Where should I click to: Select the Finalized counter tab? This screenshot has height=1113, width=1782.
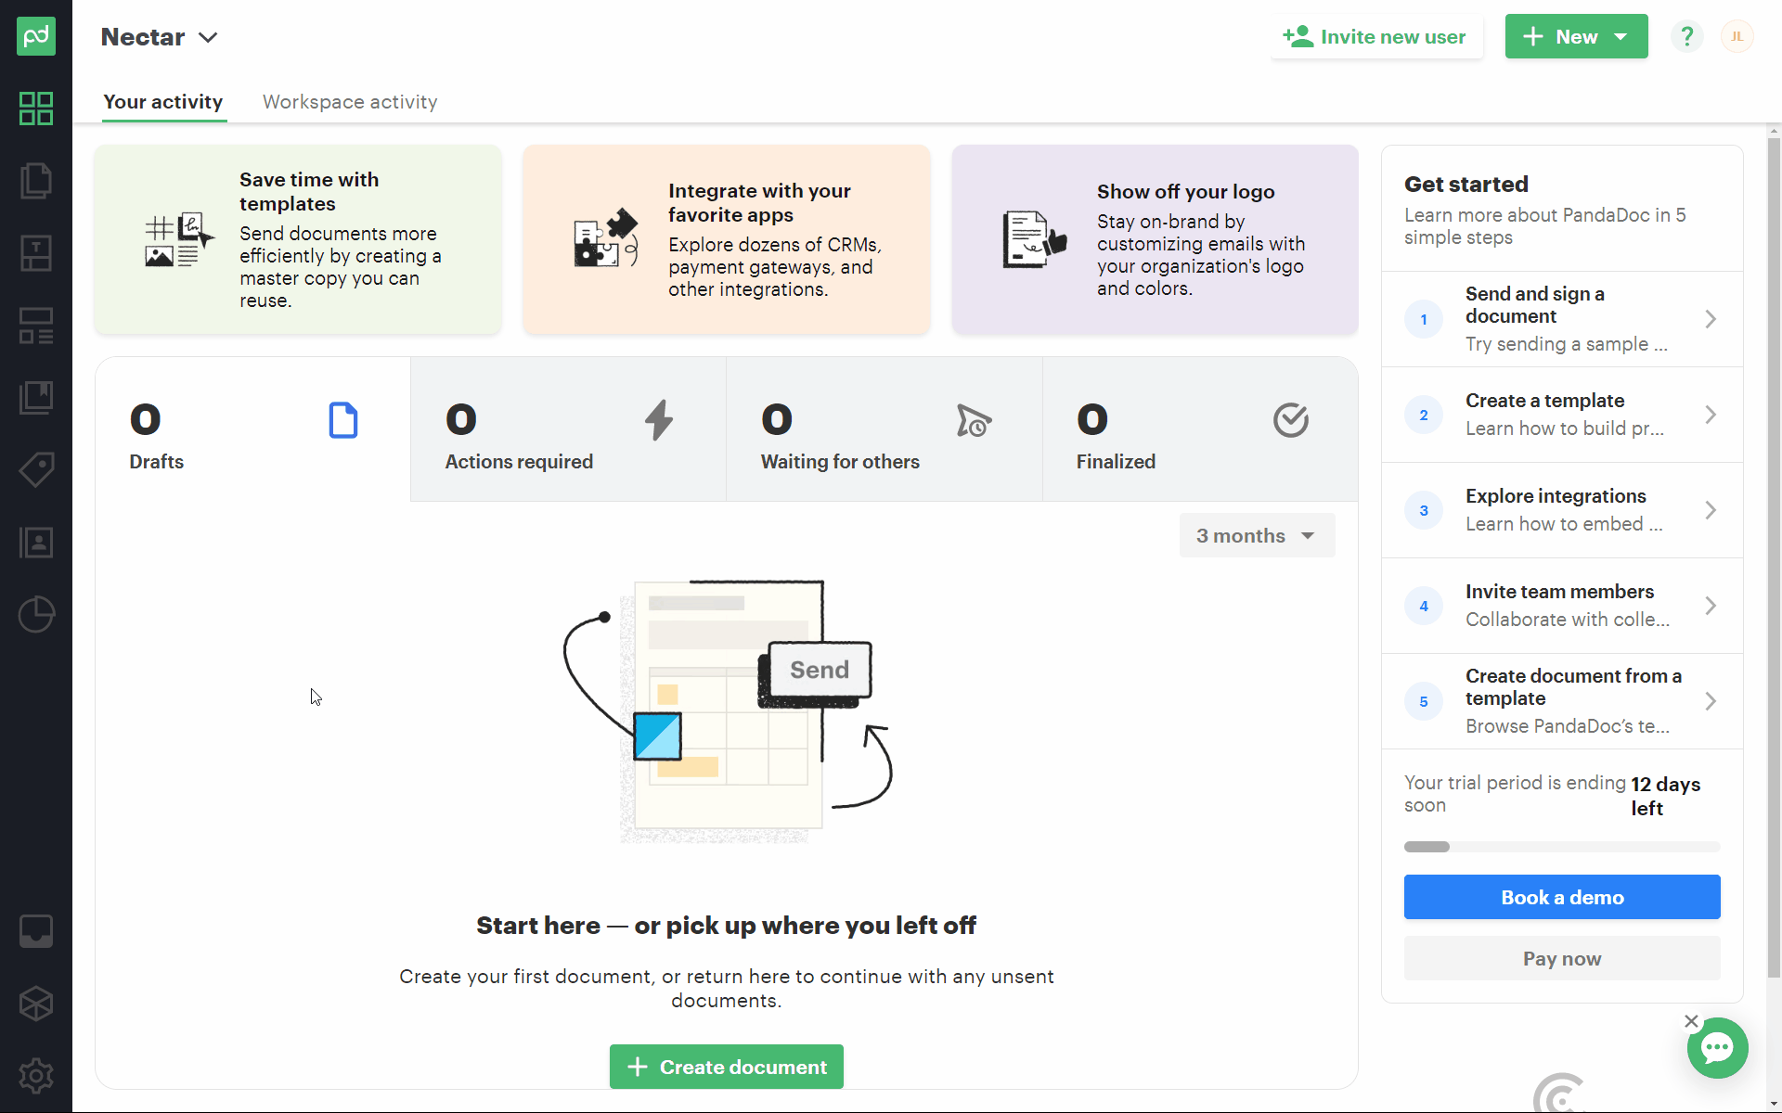point(1200,429)
